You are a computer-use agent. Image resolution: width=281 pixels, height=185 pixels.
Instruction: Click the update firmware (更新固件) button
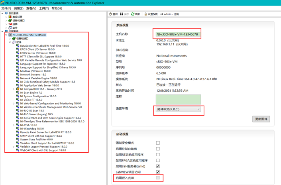click(x=261, y=119)
